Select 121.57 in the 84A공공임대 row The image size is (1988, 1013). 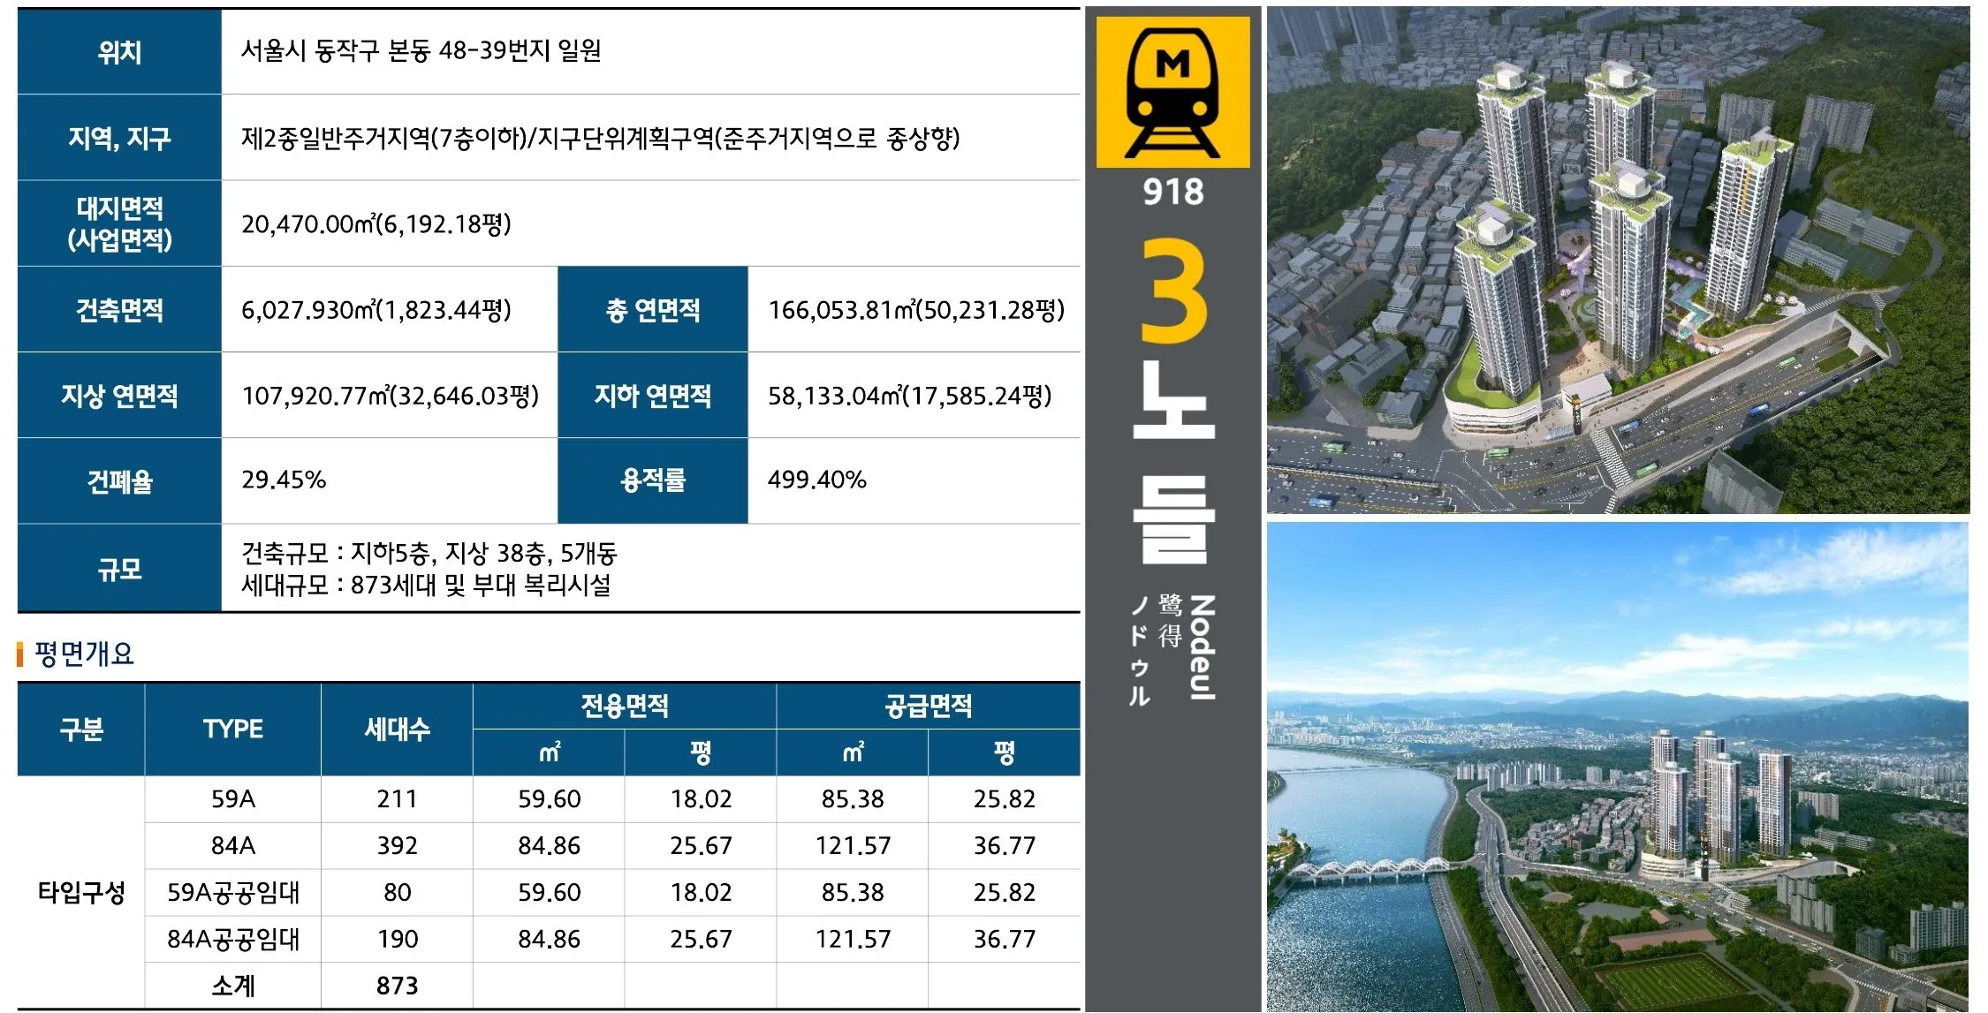pos(853,940)
